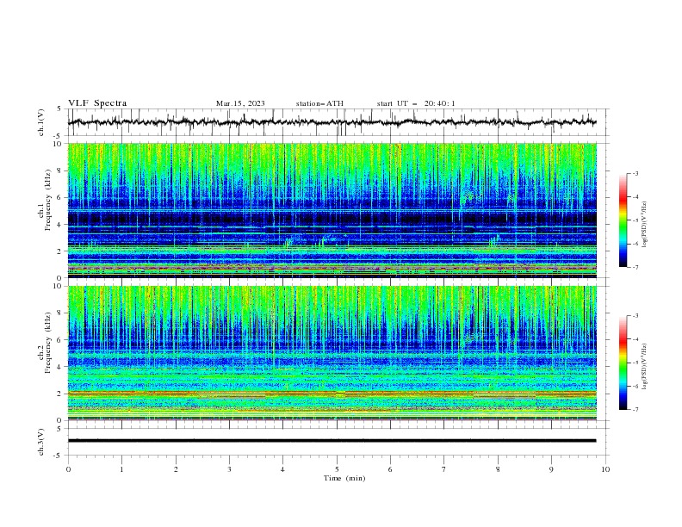The width and height of the screenshot is (682, 527).
Task: Click the ch.1 waveform trace panel
Action: 338,122
